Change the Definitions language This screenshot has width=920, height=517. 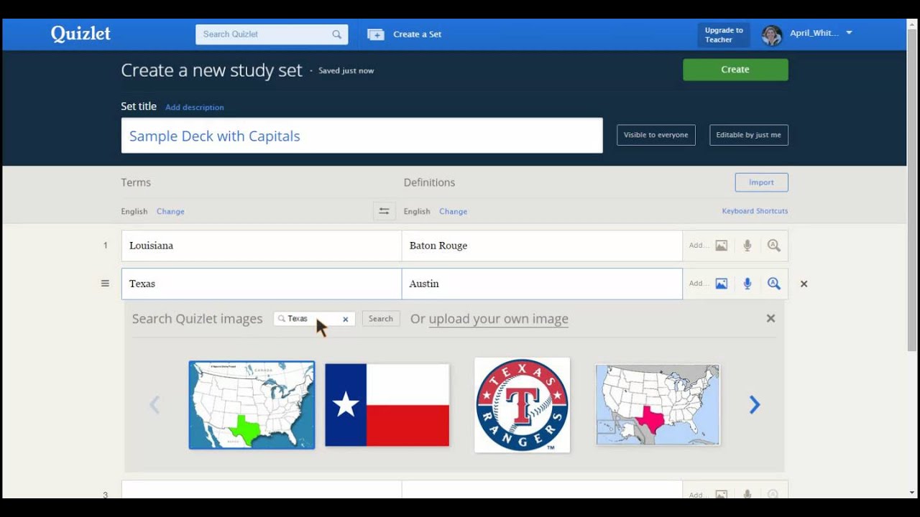click(453, 211)
